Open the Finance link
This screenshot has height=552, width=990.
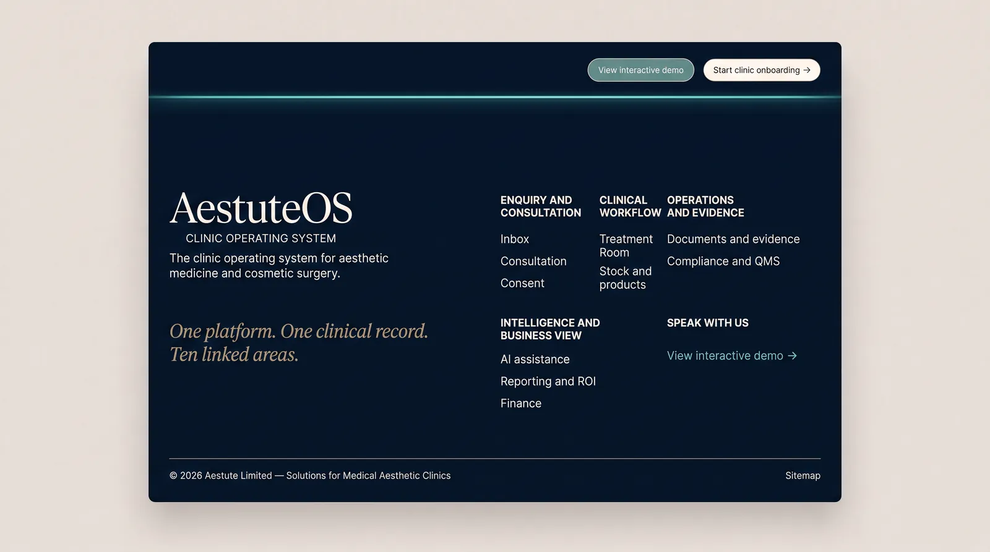(x=521, y=403)
